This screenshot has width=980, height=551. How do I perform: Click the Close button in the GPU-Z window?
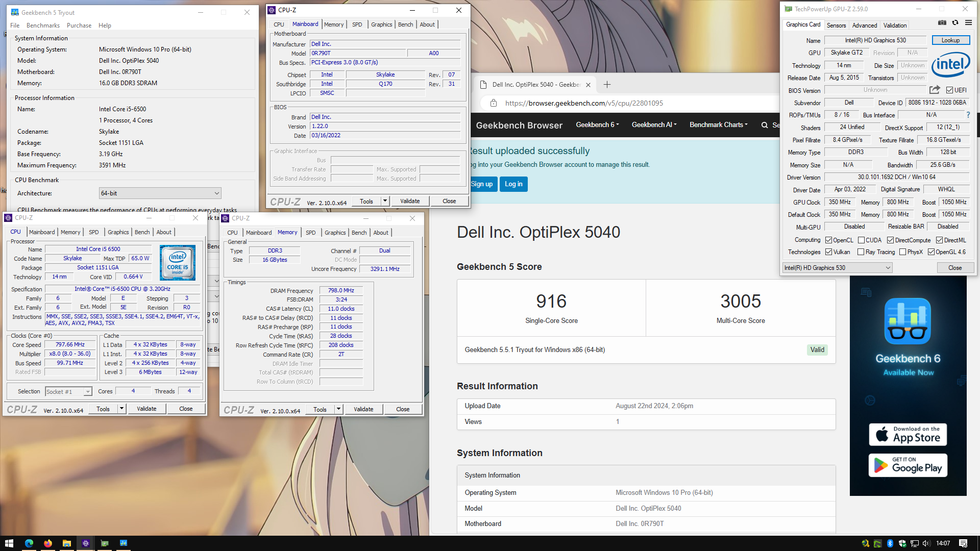[x=955, y=268]
